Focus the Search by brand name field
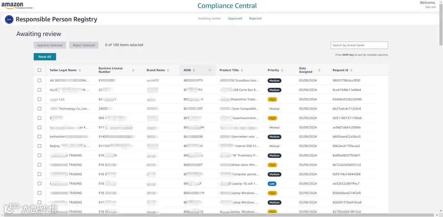The height and width of the screenshot is (217, 443). pos(359,45)
